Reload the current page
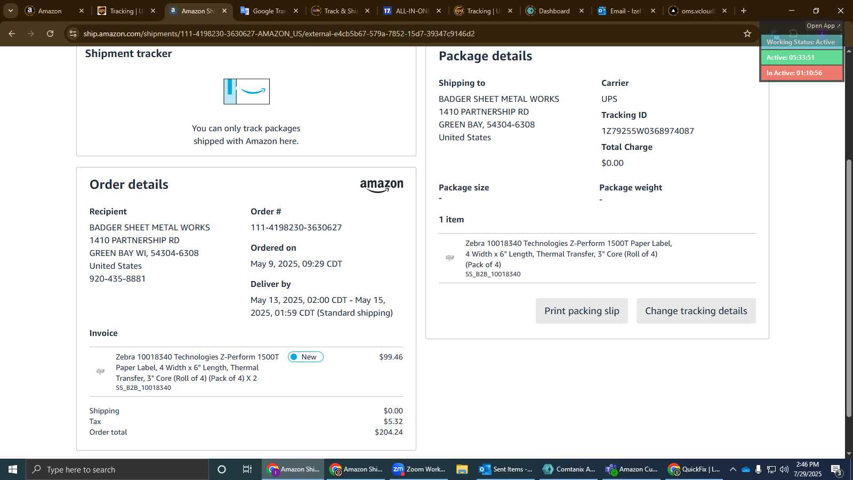The height and width of the screenshot is (480, 853). (x=50, y=34)
